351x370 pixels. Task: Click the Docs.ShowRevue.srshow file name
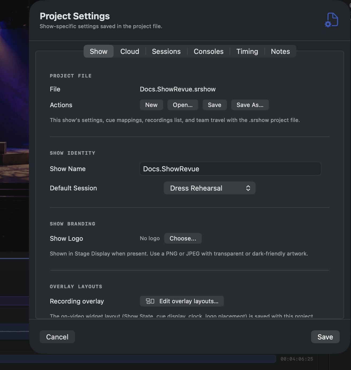tap(178, 89)
